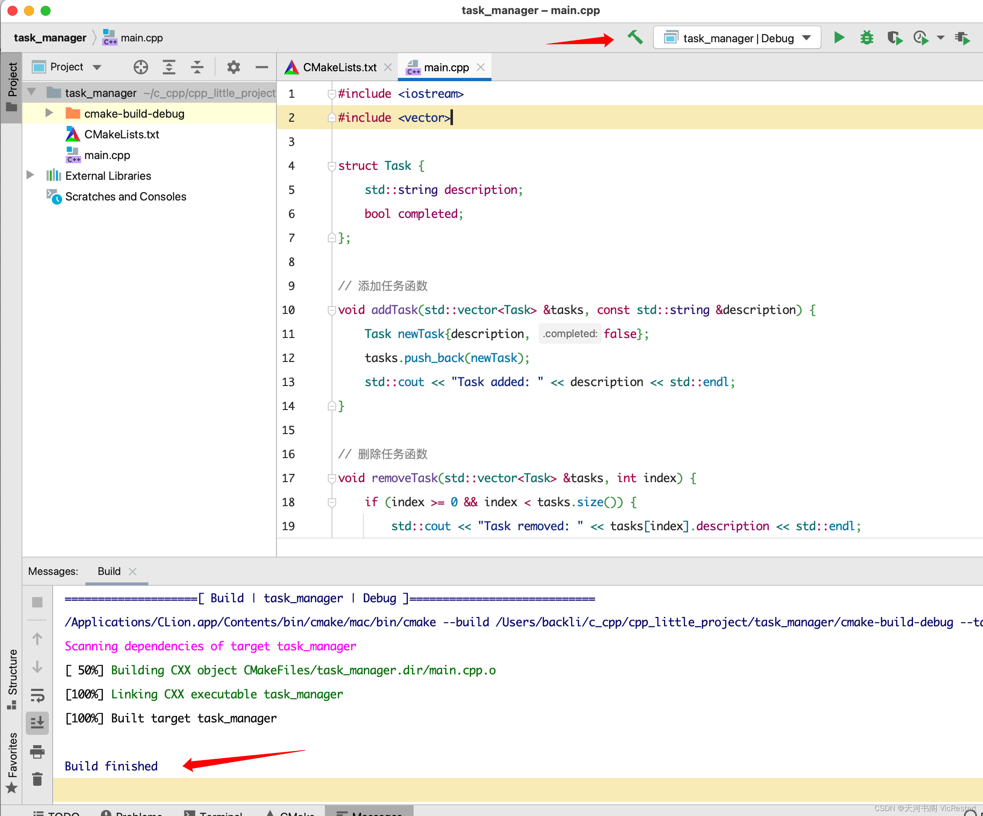Click 'Scanning dependencies of target' line
This screenshot has width=983, height=816.
pos(210,646)
